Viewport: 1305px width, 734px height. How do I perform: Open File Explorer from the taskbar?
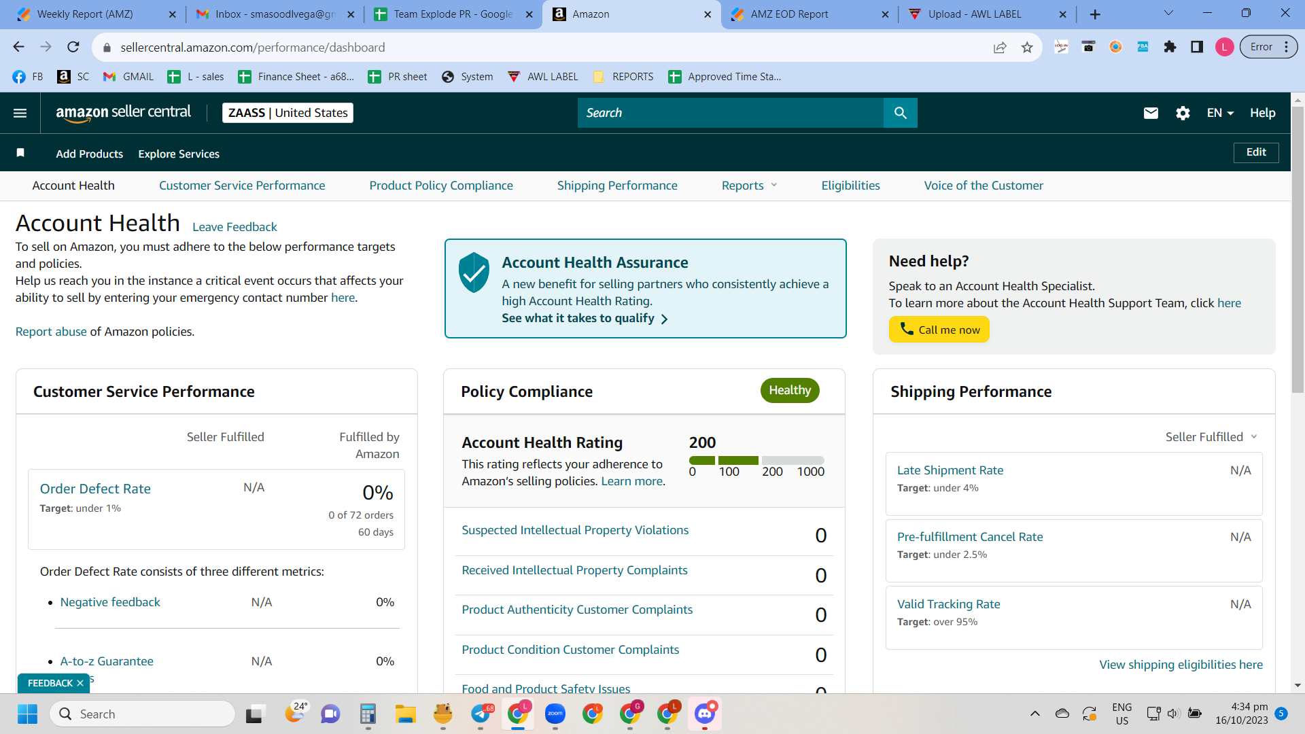click(x=406, y=714)
